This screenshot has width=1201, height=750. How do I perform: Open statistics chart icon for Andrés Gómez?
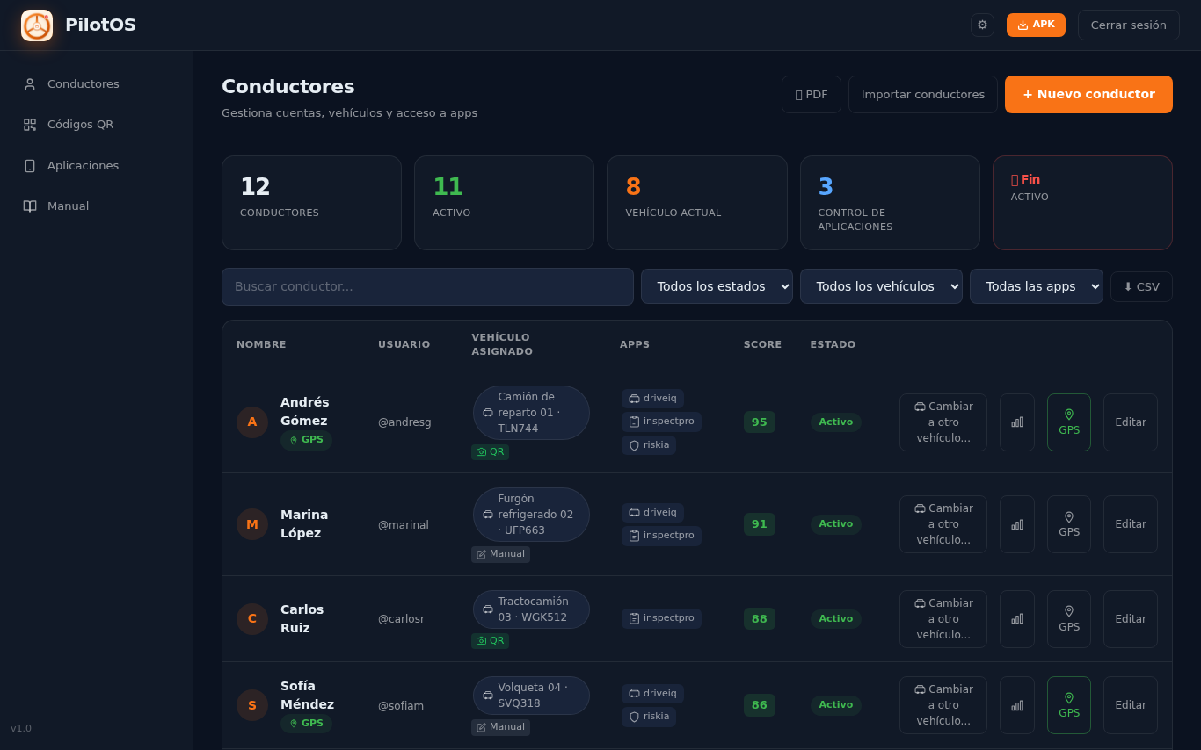(1017, 422)
